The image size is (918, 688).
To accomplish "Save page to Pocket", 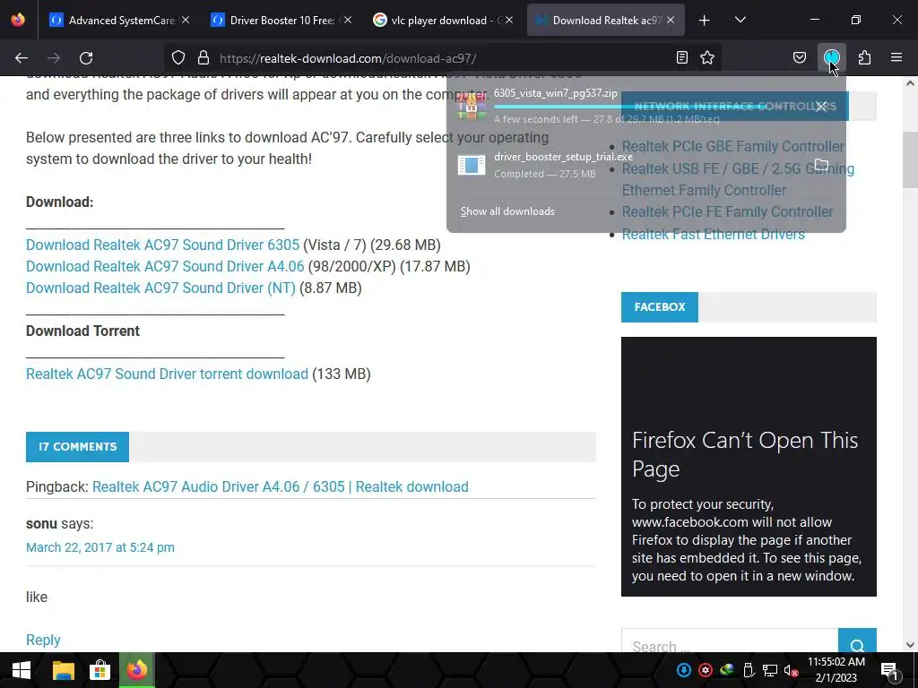I will pyautogui.click(x=799, y=58).
